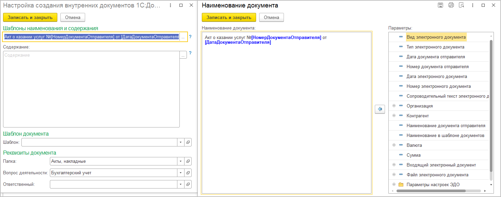The width and height of the screenshot is (501, 197).
Task: Select the Сумма parameter
Action: point(413,155)
